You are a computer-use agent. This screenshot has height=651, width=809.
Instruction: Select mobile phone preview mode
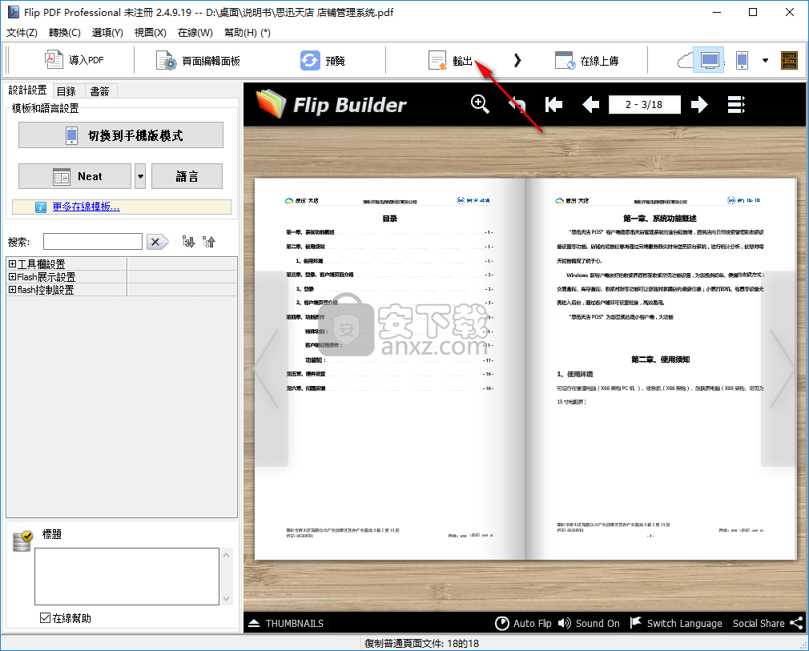(742, 60)
